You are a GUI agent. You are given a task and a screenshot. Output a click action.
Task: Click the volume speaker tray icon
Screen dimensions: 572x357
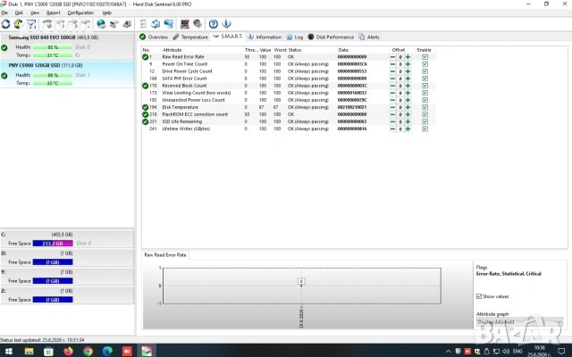[x=506, y=351]
